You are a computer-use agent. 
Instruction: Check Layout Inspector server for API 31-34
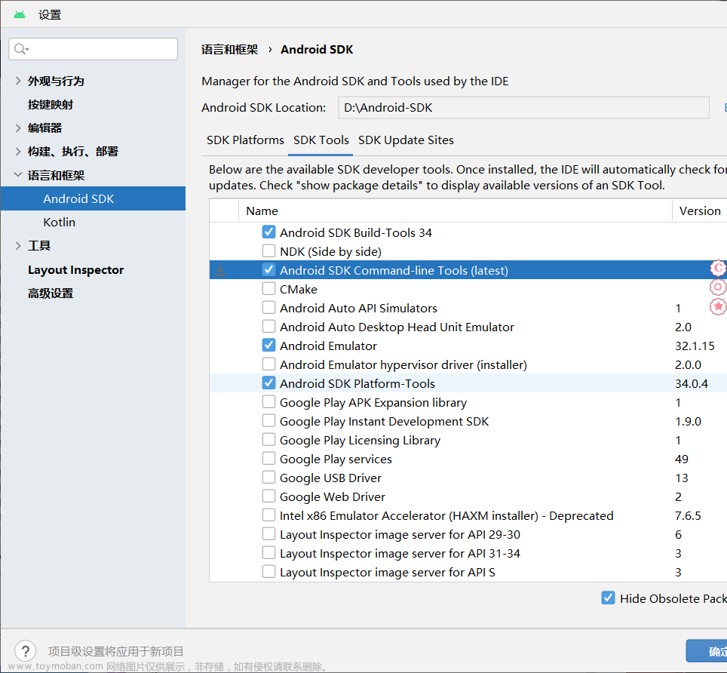268,553
